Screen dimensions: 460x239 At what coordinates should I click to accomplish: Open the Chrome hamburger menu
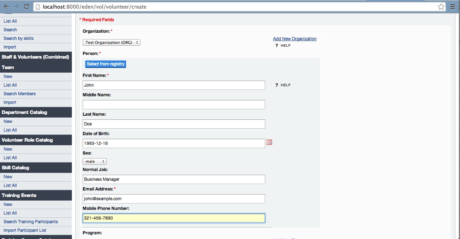[453, 7]
